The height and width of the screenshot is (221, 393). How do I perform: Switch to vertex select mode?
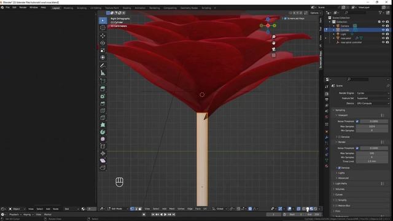[132, 209]
